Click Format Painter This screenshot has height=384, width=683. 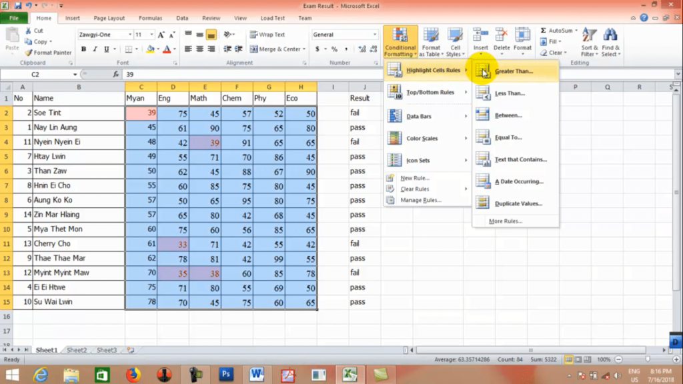click(x=48, y=53)
